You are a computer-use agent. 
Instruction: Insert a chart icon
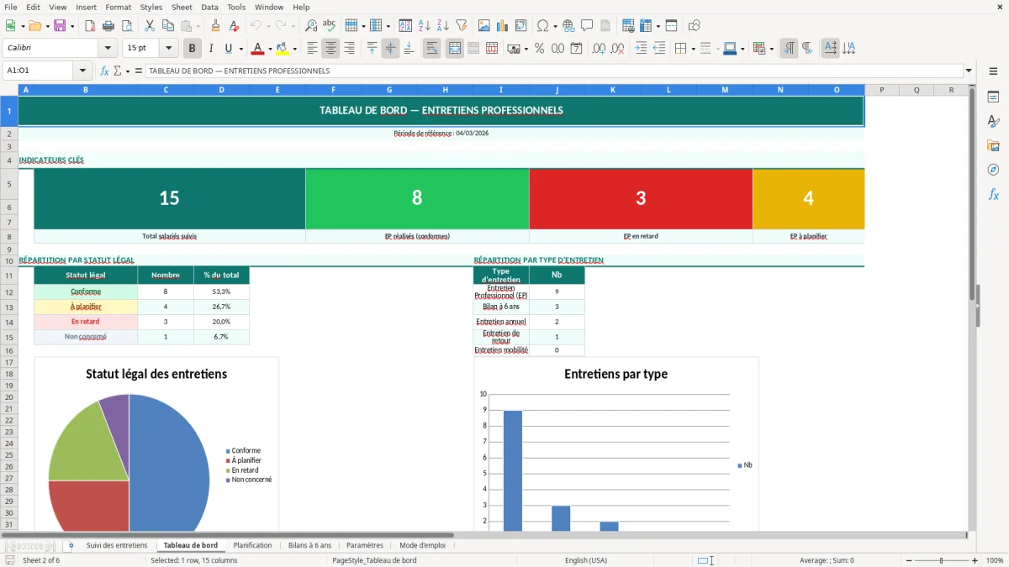(502, 26)
